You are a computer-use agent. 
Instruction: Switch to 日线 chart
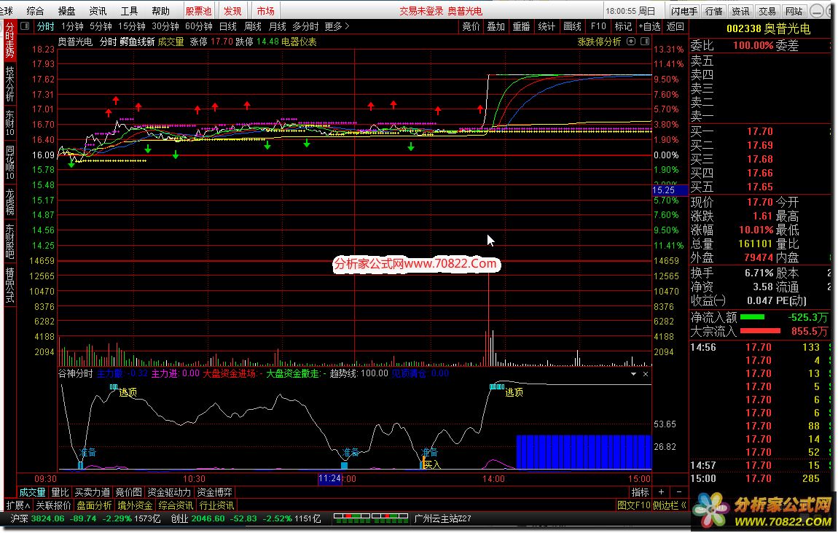(227, 26)
